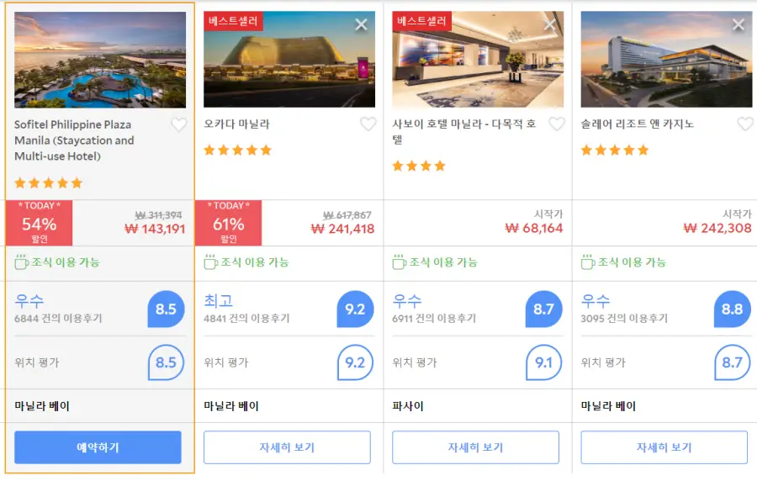Favorite Sofitel Philippine Plaza Manila with heart icon
Screen dimensions: 757x481
pos(179,124)
